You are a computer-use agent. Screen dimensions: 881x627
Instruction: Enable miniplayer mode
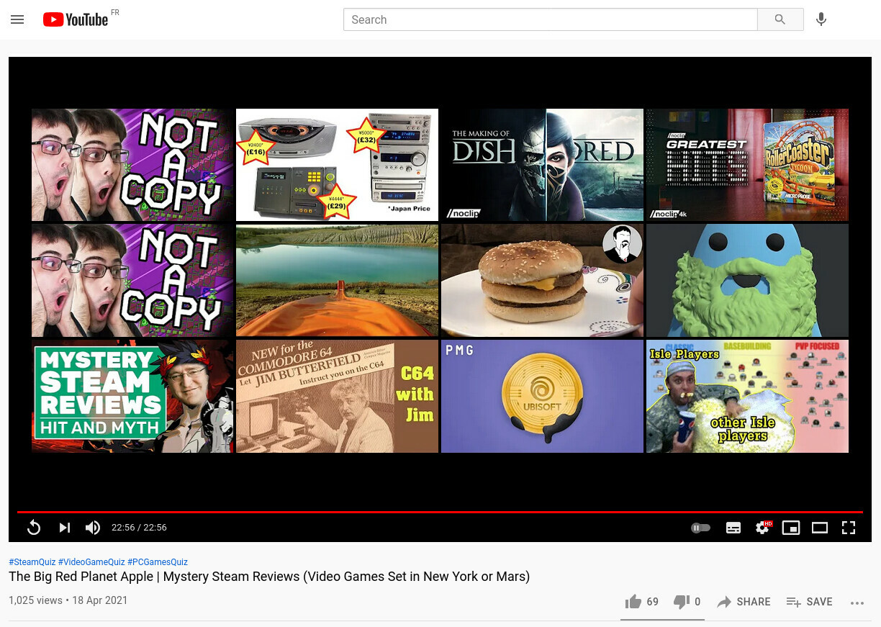click(791, 528)
